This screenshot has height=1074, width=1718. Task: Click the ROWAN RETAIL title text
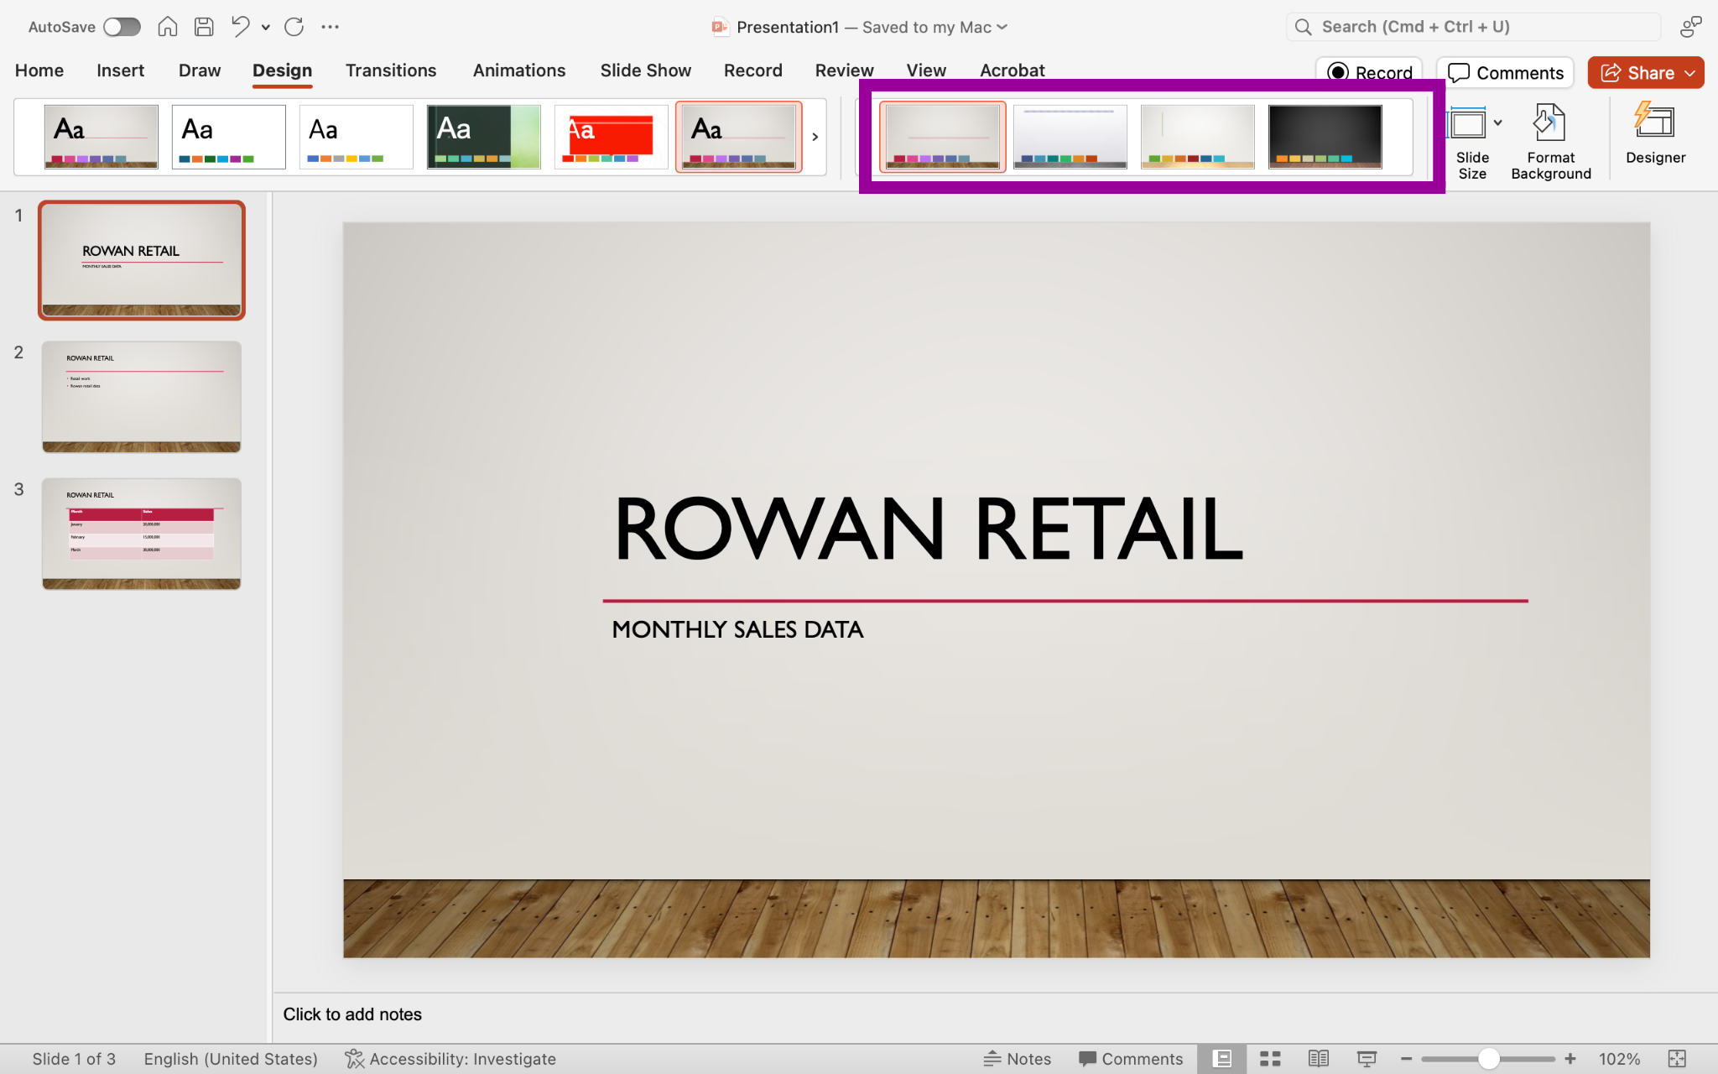(928, 529)
